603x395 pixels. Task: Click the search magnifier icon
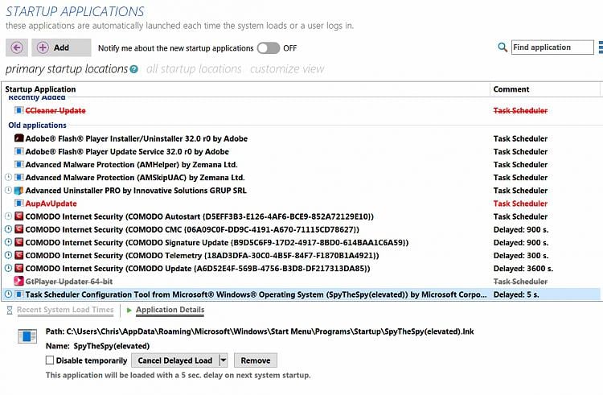tap(503, 47)
